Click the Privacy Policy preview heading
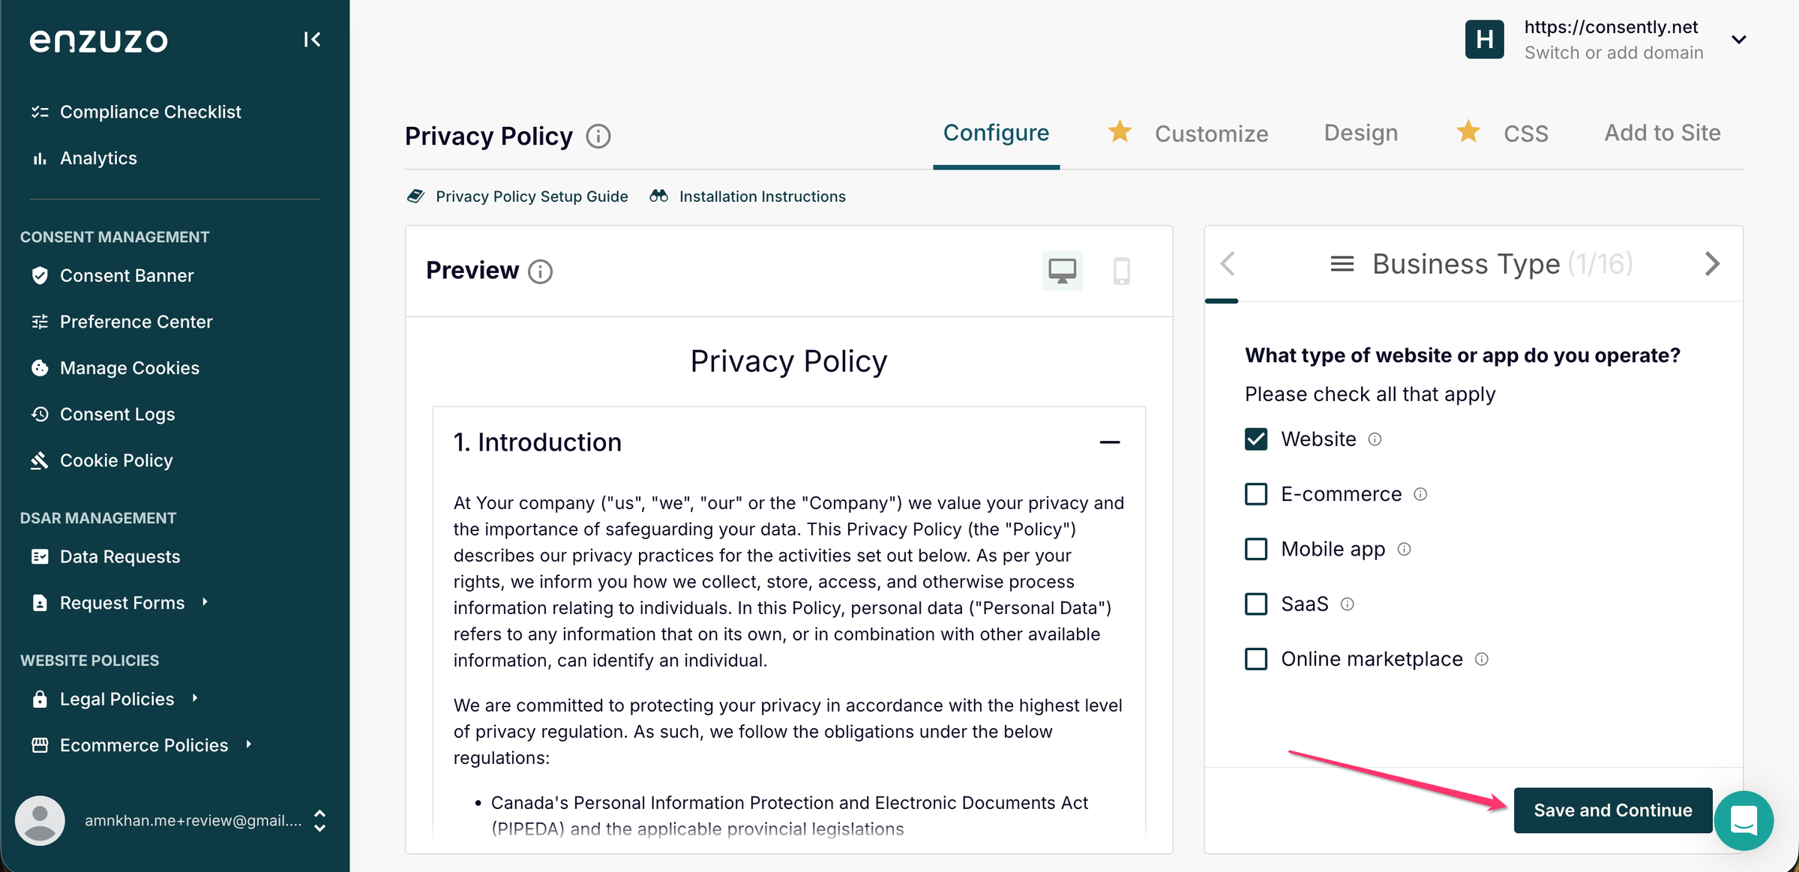Viewport: 1799px width, 872px height. 788,361
